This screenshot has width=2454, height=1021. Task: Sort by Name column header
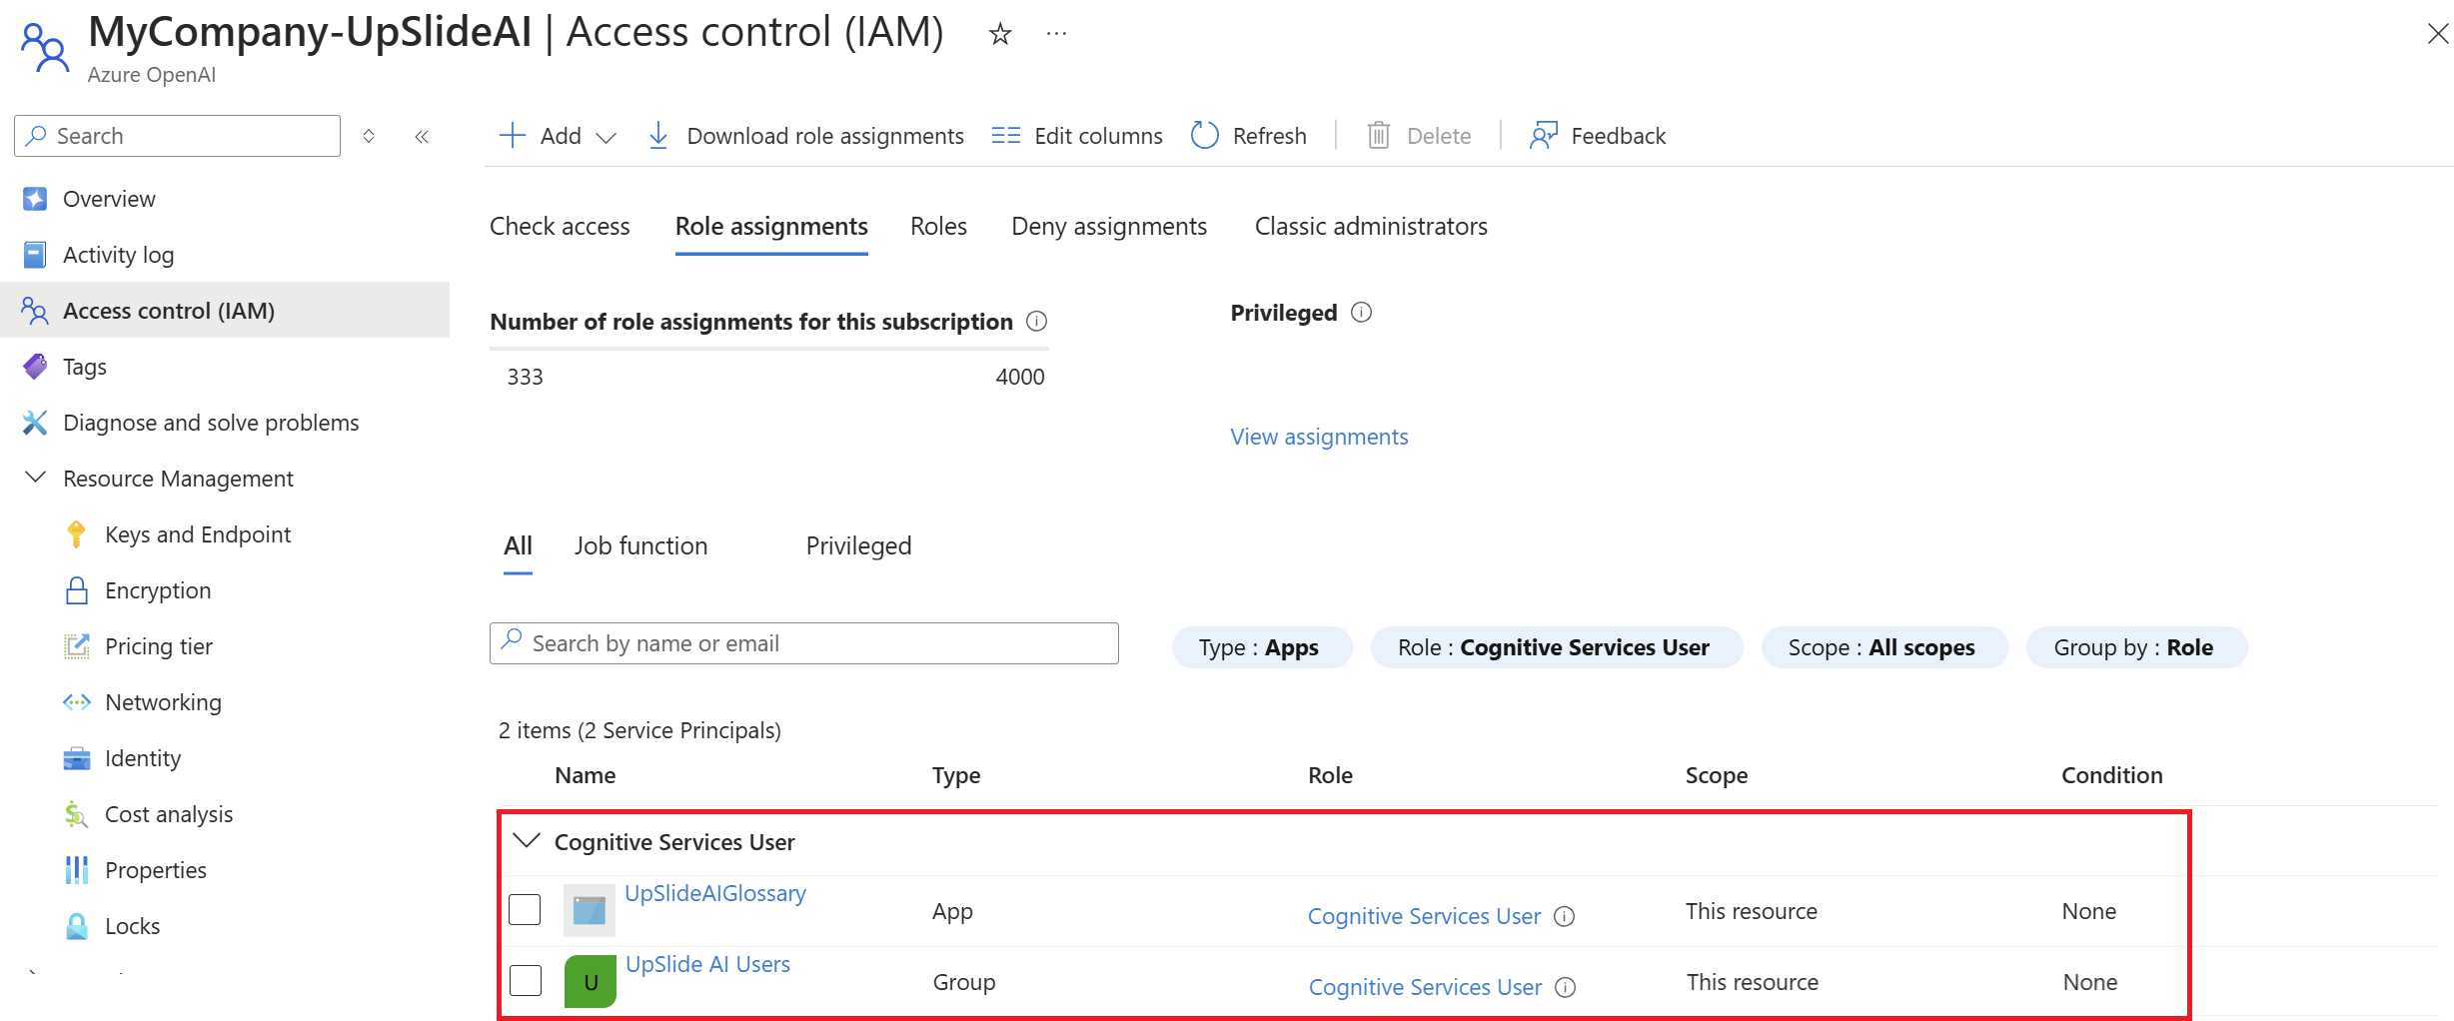[586, 775]
